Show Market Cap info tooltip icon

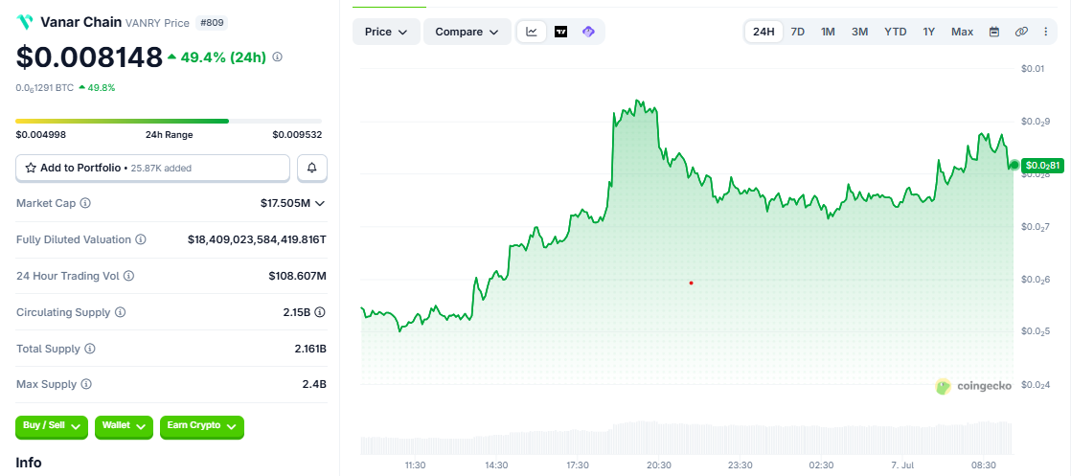pos(85,203)
